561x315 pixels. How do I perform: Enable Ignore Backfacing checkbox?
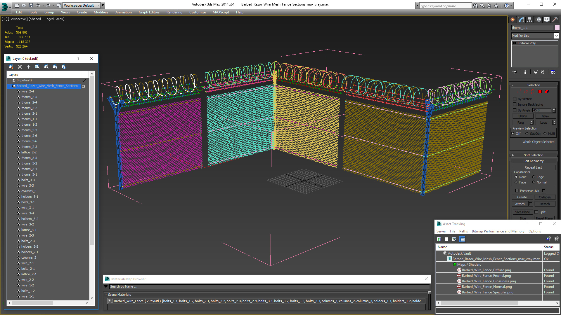[x=515, y=104]
